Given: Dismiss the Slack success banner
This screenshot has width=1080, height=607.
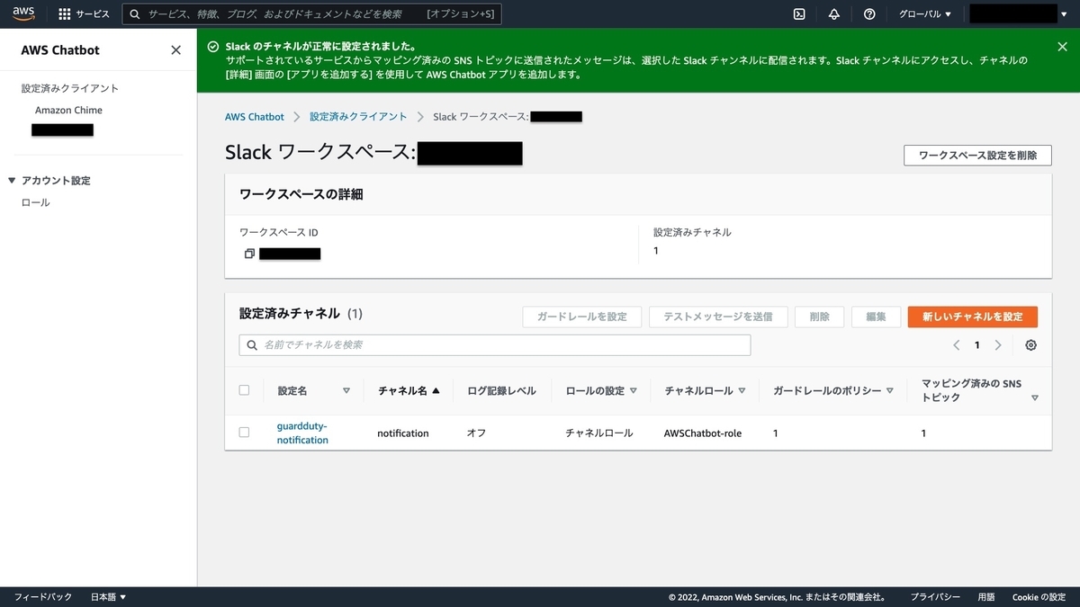Looking at the screenshot, I should pos(1061,47).
